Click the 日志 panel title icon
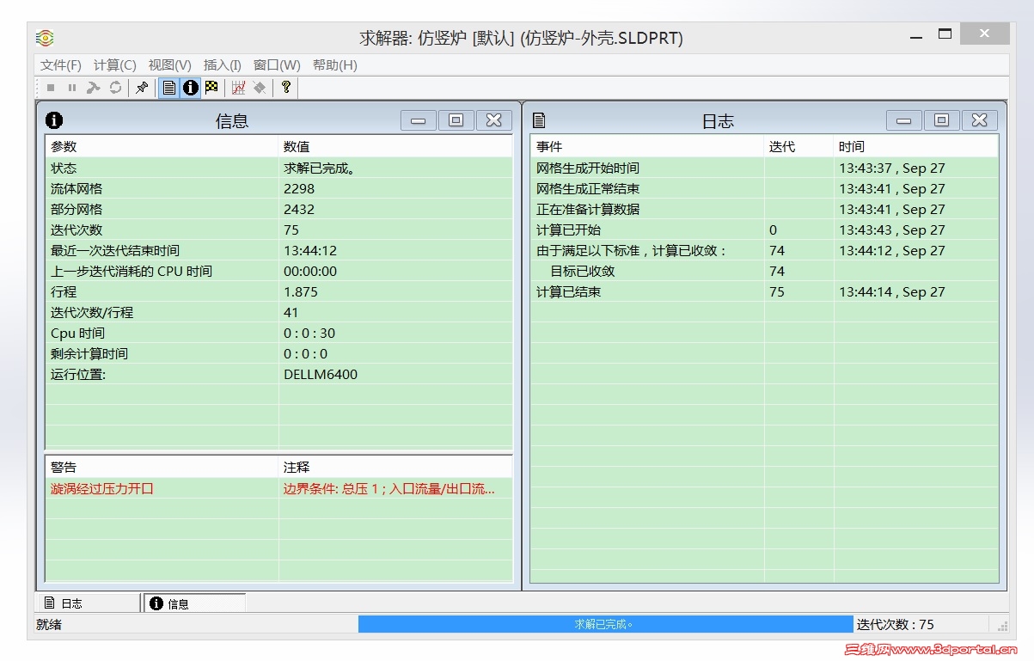This screenshot has height=661, width=1034. click(x=540, y=120)
